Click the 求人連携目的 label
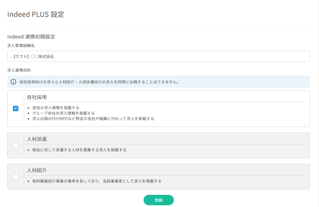Image resolution: width=319 pixels, height=207 pixels. 19,70
